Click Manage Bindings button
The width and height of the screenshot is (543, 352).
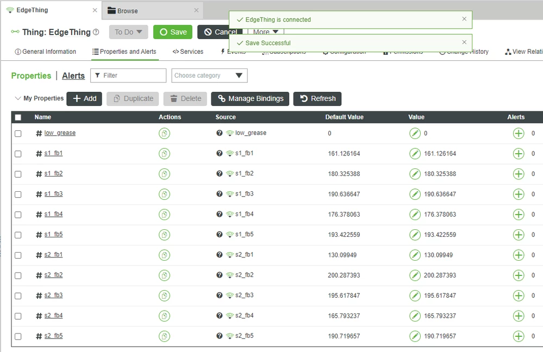click(250, 99)
